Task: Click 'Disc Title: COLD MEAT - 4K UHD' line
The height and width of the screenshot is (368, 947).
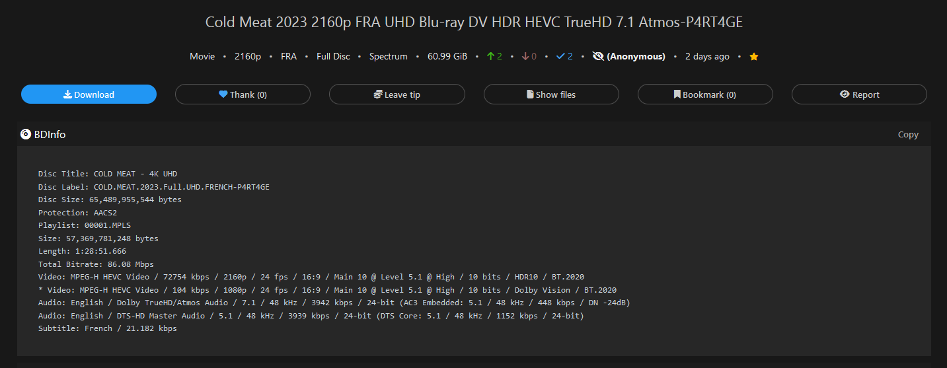Action: click(108, 174)
